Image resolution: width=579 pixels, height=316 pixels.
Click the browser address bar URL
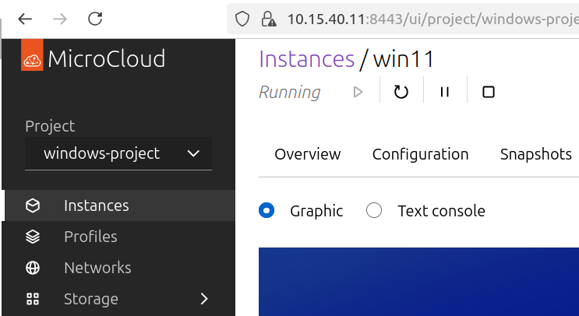tap(433, 19)
